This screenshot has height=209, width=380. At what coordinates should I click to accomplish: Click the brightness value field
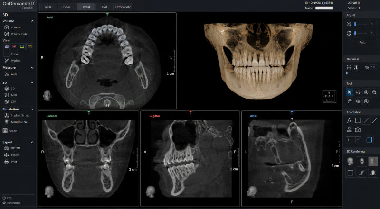(x=373, y=24)
